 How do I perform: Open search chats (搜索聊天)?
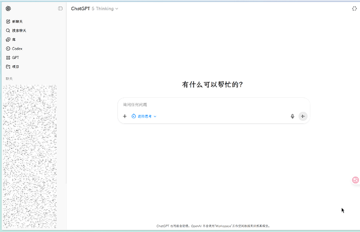click(16, 30)
